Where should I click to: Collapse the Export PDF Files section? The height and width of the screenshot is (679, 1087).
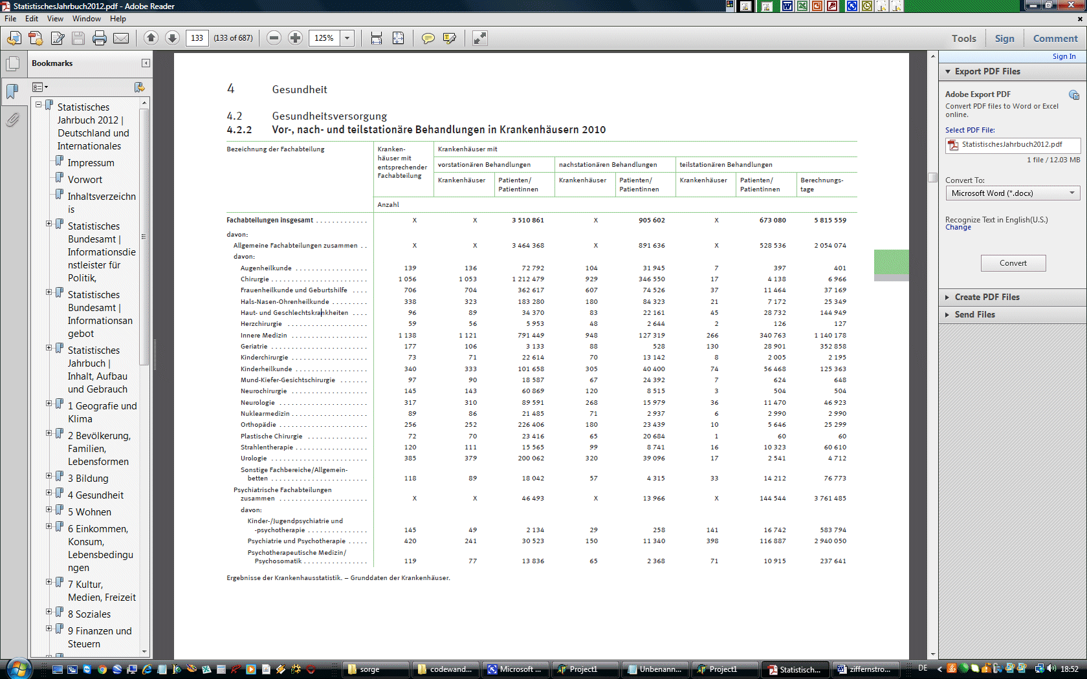point(948,72)
